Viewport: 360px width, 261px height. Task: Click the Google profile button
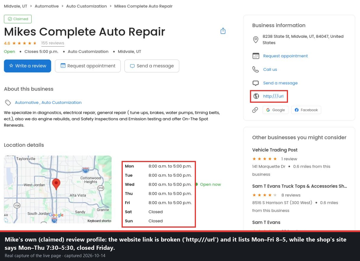click(x=276, y=110)
